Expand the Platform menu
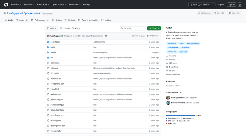 16,5
